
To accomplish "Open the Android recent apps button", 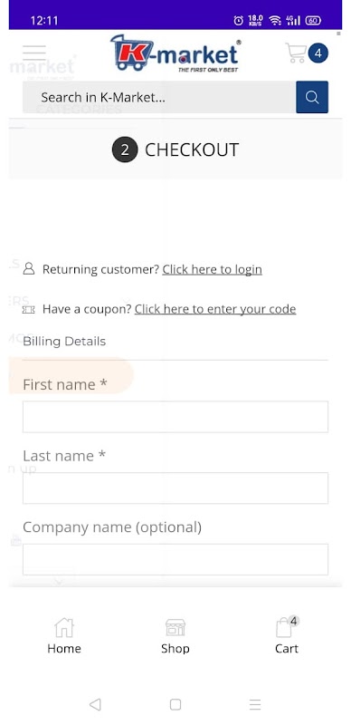I will [255, 704].
